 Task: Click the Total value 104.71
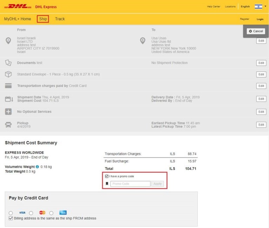(191, 169)
